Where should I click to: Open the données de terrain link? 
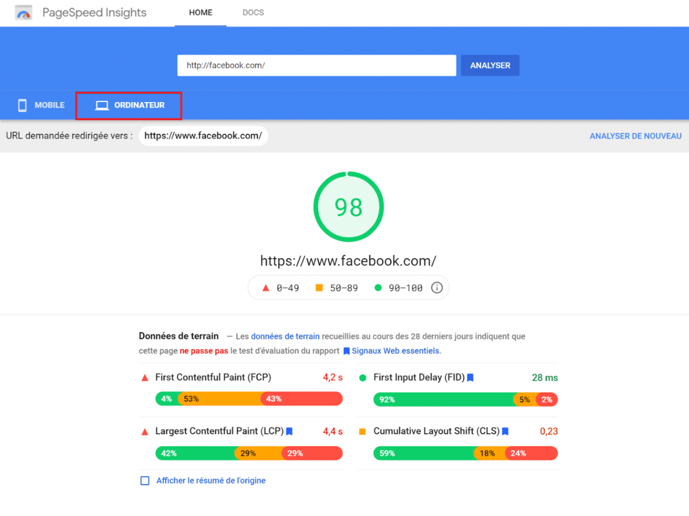tap(285, 336)
